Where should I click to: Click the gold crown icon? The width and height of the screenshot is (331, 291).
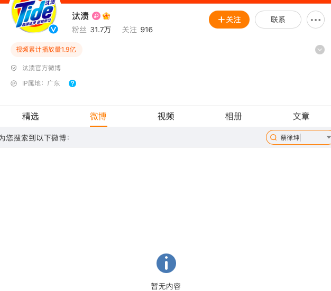[x=106, y=16]
